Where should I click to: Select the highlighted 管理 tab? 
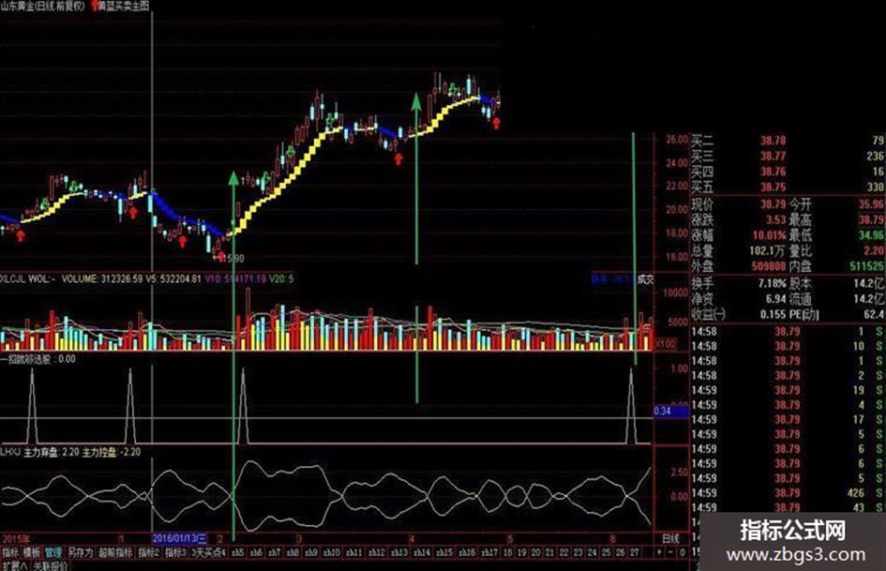(x=53, y=552)
